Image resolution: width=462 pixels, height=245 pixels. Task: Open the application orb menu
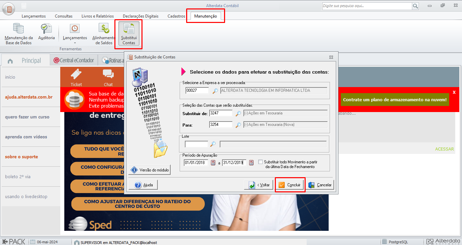pyautogui.click(x=8, y=8)
